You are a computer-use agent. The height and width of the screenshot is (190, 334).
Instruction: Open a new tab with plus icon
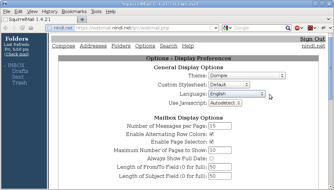click(82, 19)
